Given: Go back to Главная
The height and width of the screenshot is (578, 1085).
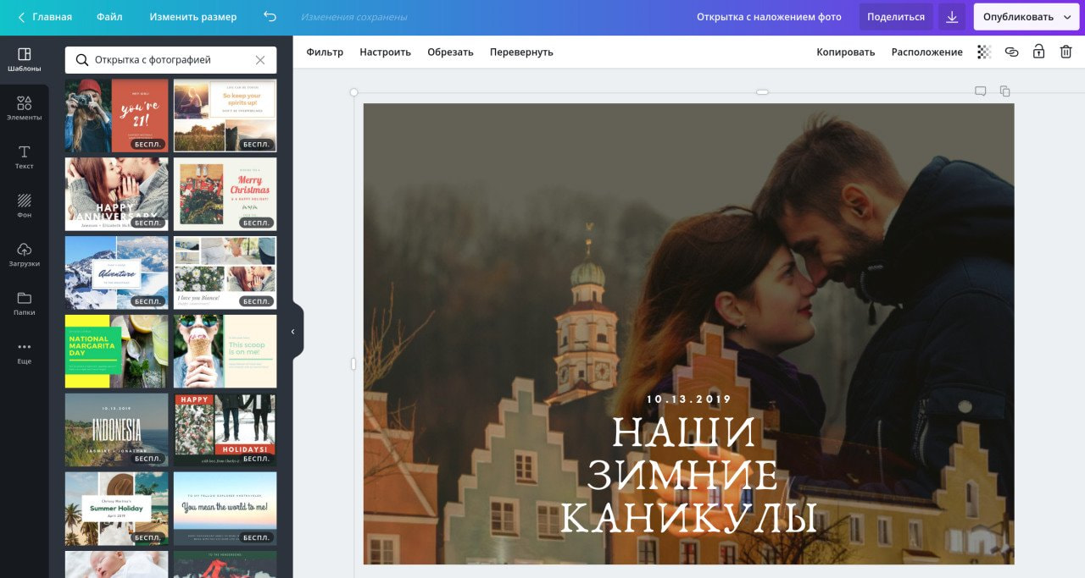Looking at the screenshot, I should click(45, 17).
